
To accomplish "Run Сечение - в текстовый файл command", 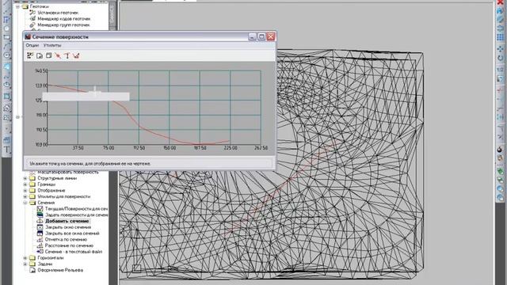I will coord(74,252).
